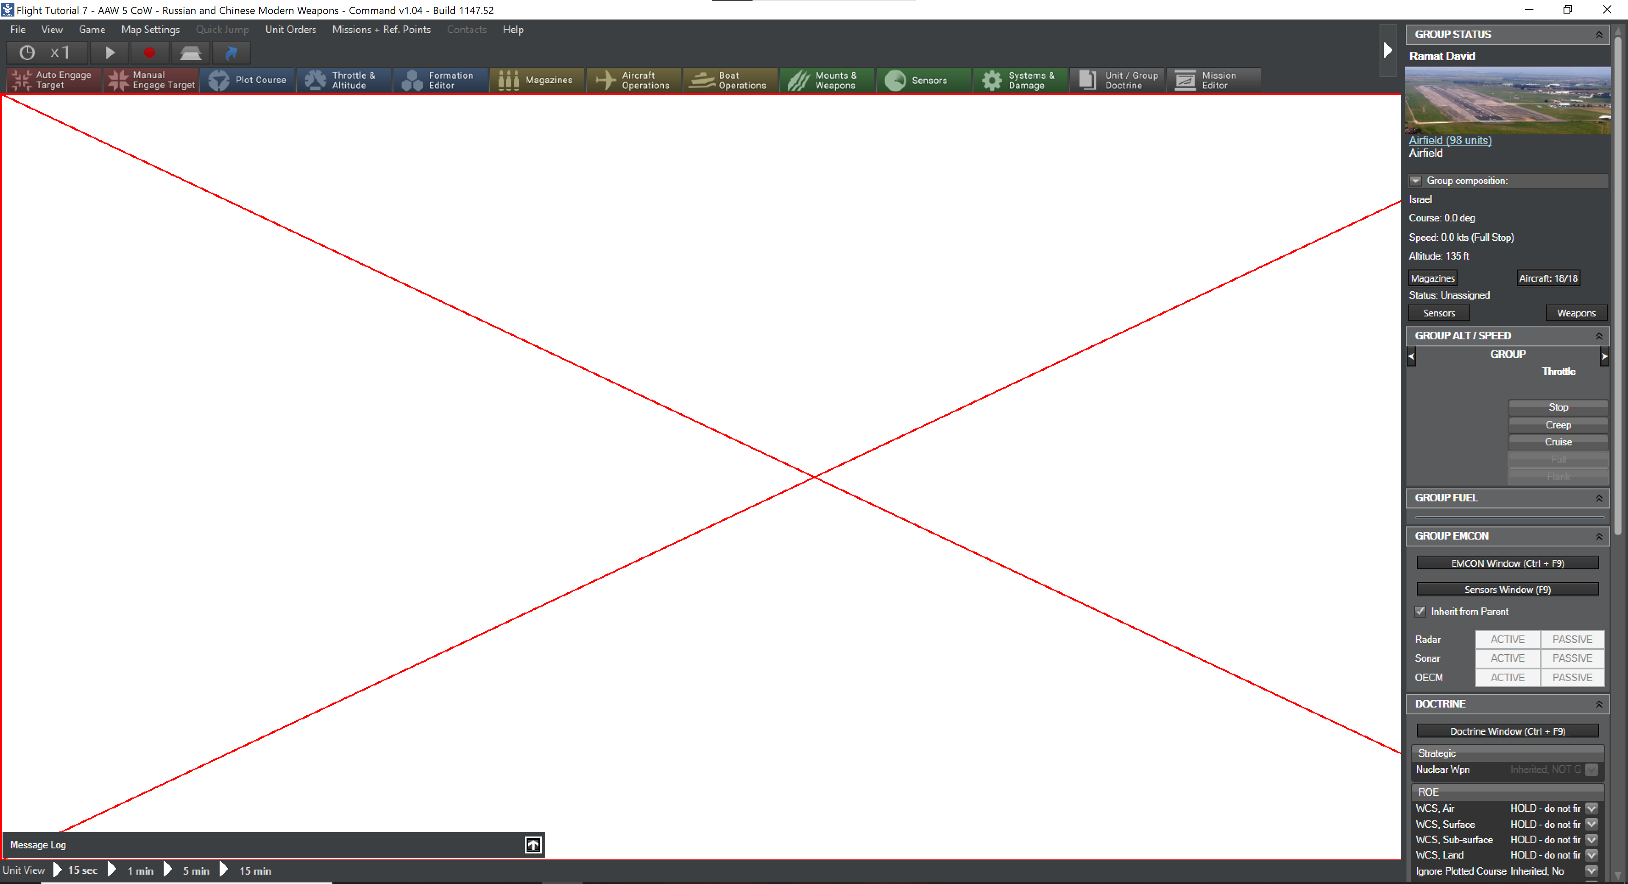Viewport: 1628px width, 884px height.
Task: Expand the Message Log with arrow icon
Action: (x=533, y=845)
